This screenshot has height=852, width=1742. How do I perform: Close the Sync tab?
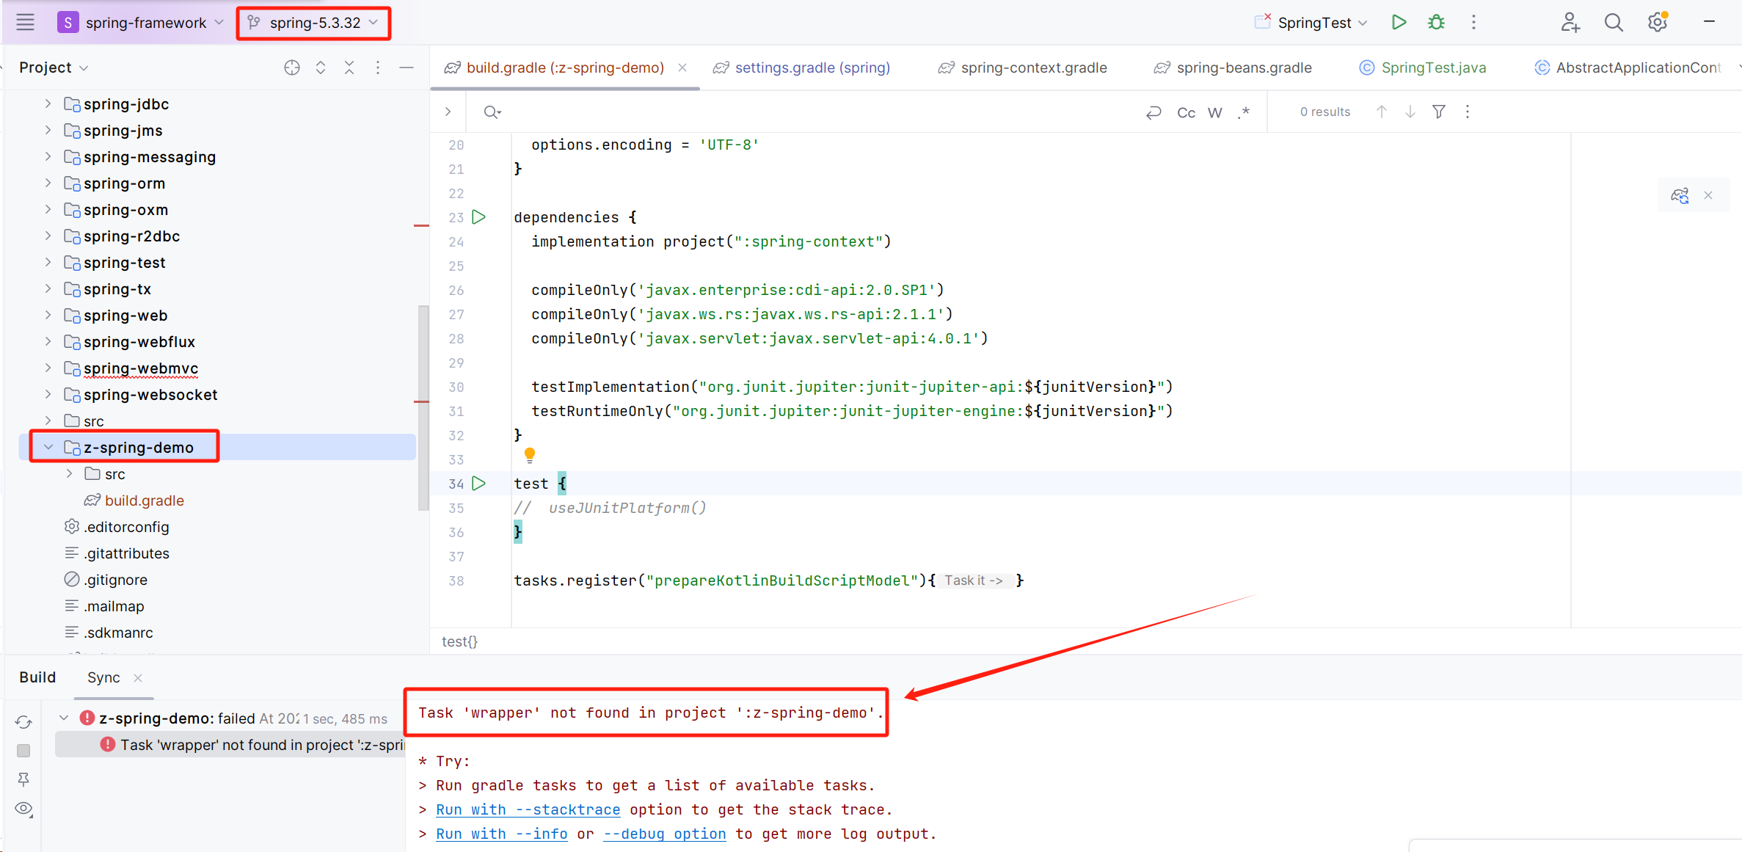tap(138, 678)
